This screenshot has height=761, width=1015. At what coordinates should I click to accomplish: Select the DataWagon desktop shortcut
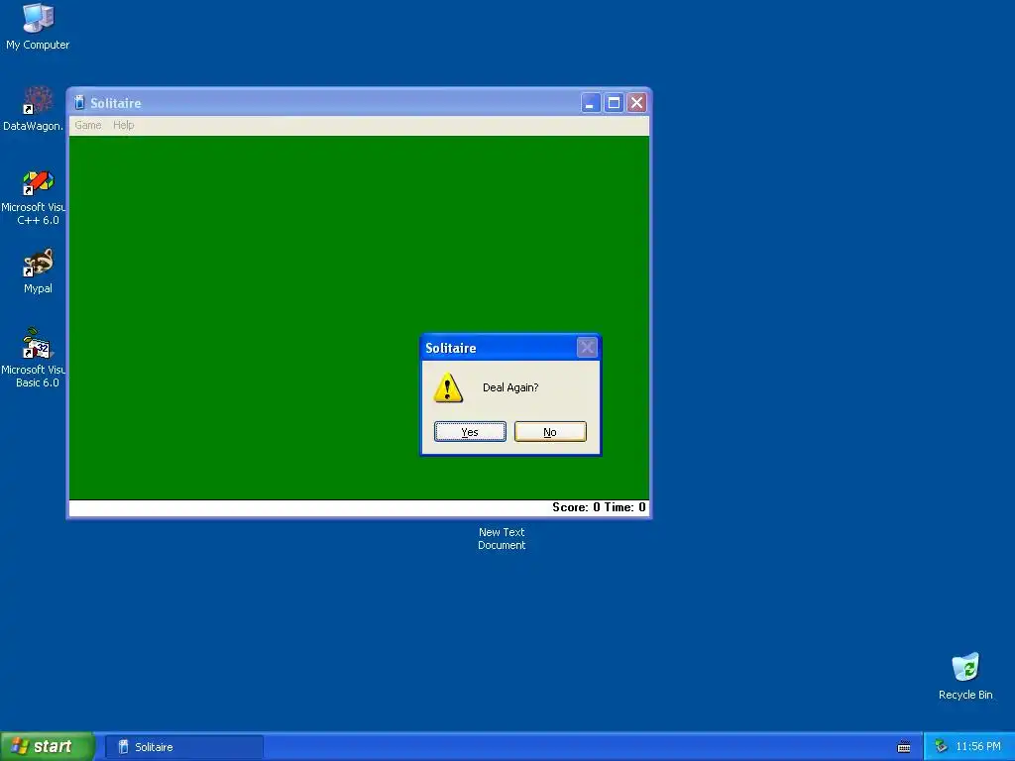[34, 109]
